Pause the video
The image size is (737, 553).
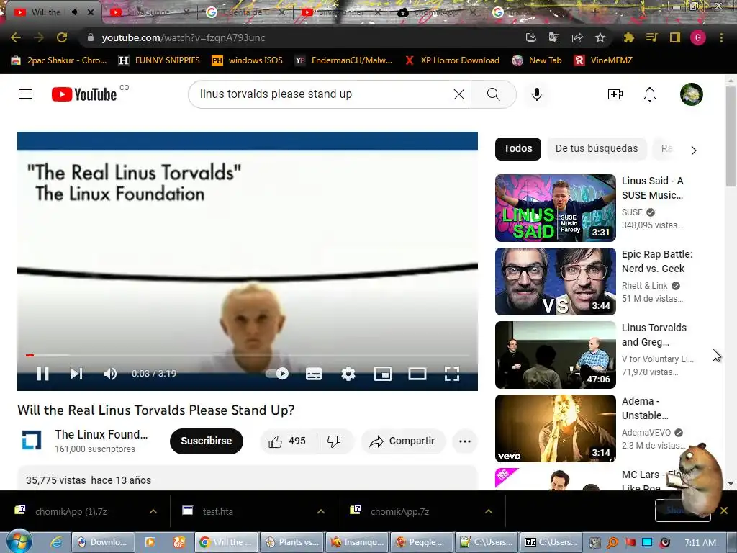(x=42, y=374)
